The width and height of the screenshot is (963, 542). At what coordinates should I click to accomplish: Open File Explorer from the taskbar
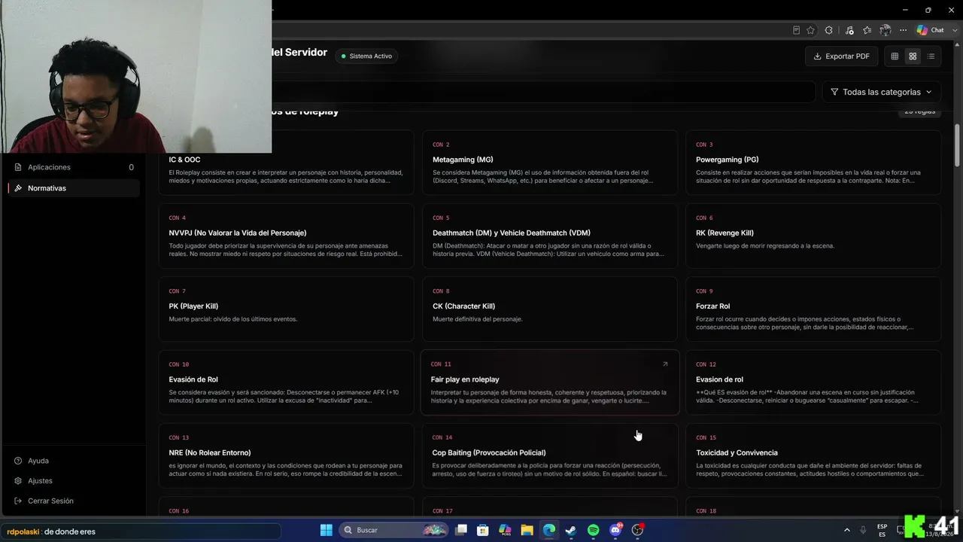coord(527,530)
